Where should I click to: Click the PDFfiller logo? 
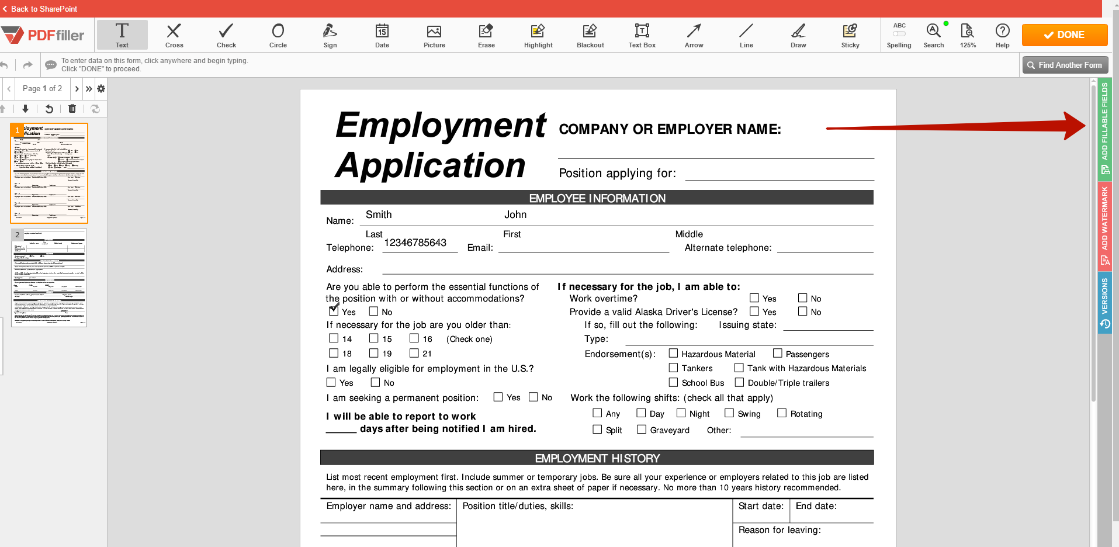point(43,35)
